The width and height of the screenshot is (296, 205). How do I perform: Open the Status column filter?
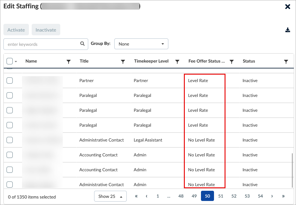[286, 61]
